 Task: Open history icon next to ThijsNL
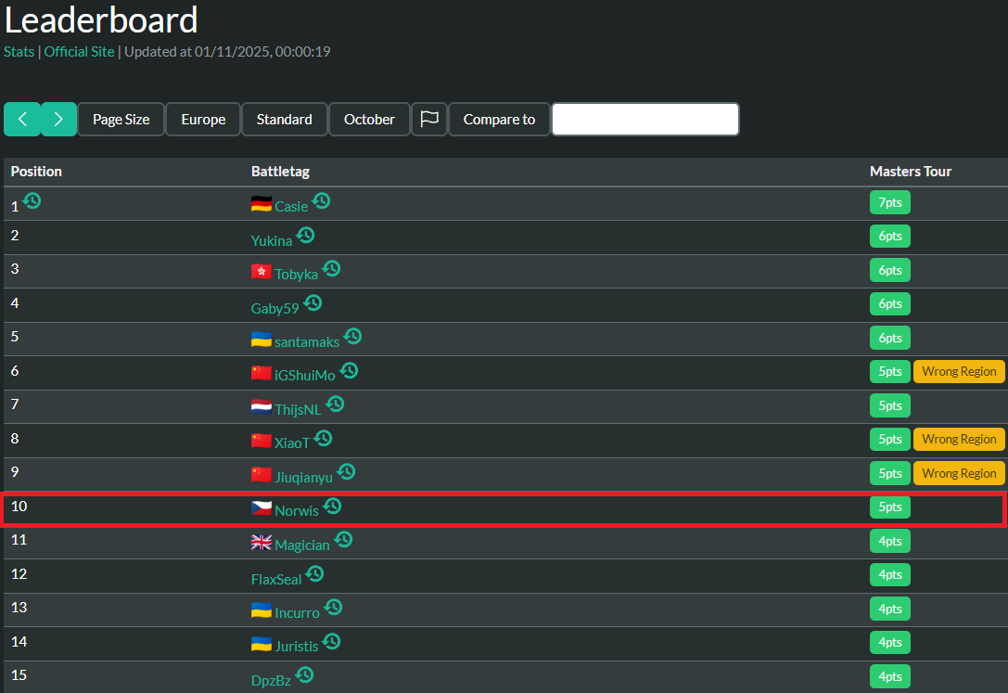point(335,404)
